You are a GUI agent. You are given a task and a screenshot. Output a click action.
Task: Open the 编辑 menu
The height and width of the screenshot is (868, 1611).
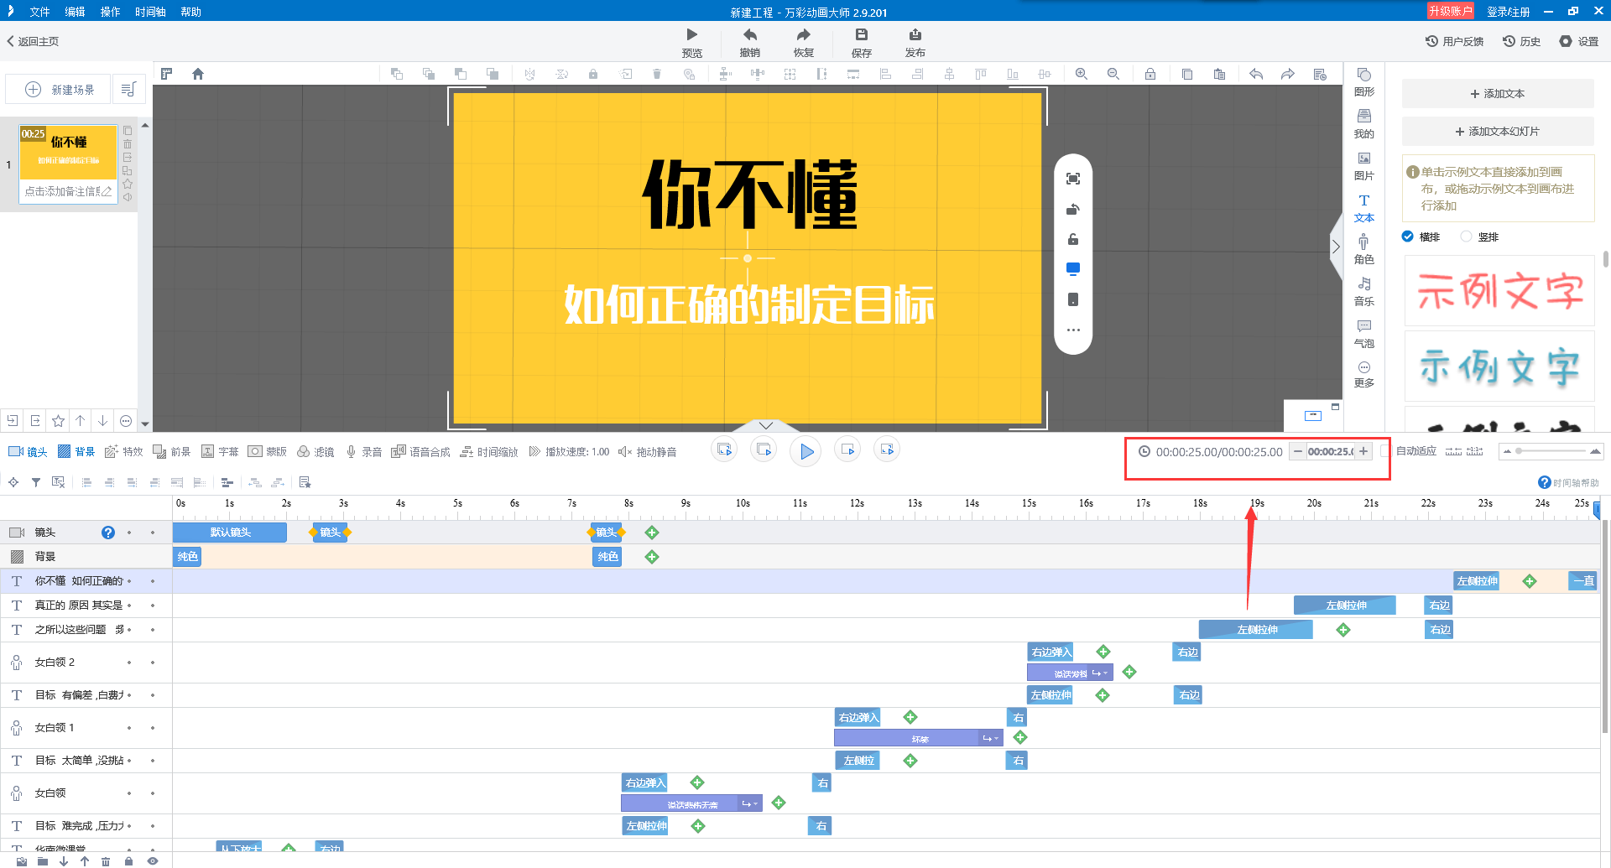click(x=75, y=12)
